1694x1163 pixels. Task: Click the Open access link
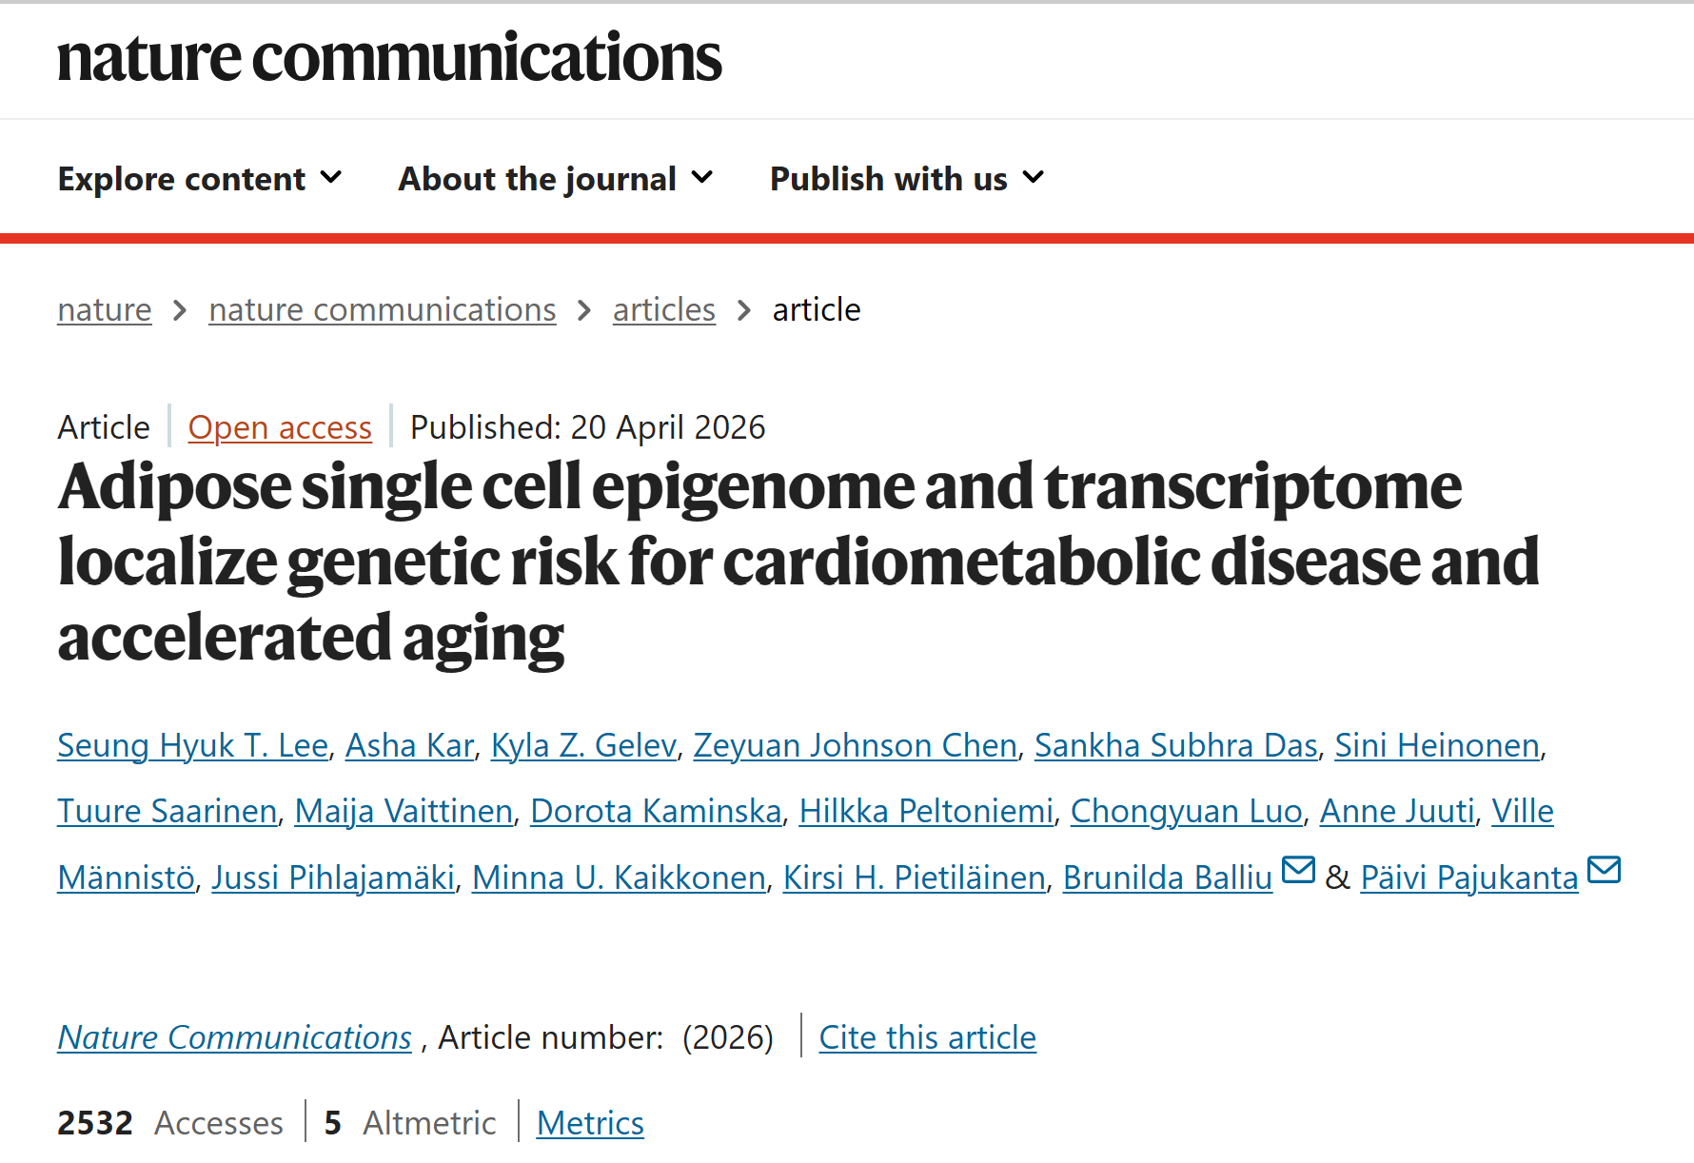click(280, 428)
